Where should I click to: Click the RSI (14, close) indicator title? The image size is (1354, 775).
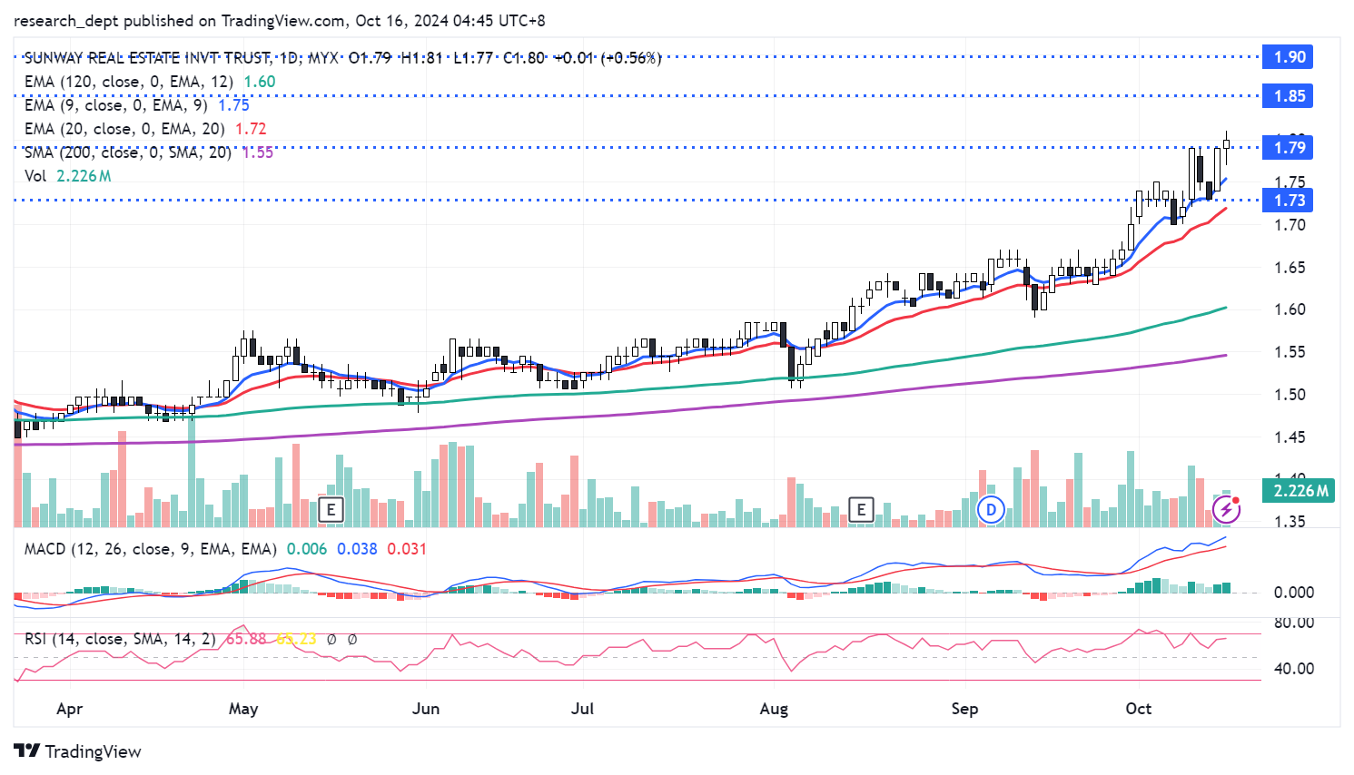(x=120, y=639)
